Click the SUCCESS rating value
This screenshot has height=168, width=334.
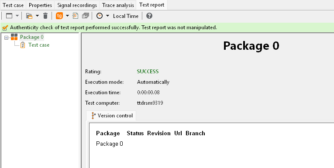(x=148, y=72)
